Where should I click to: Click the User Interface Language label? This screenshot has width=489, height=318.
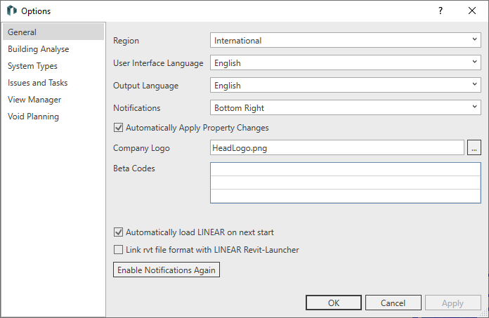pos(158,63)
